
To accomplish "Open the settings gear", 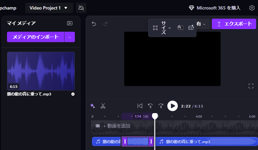I will click(x=252, y=8).
